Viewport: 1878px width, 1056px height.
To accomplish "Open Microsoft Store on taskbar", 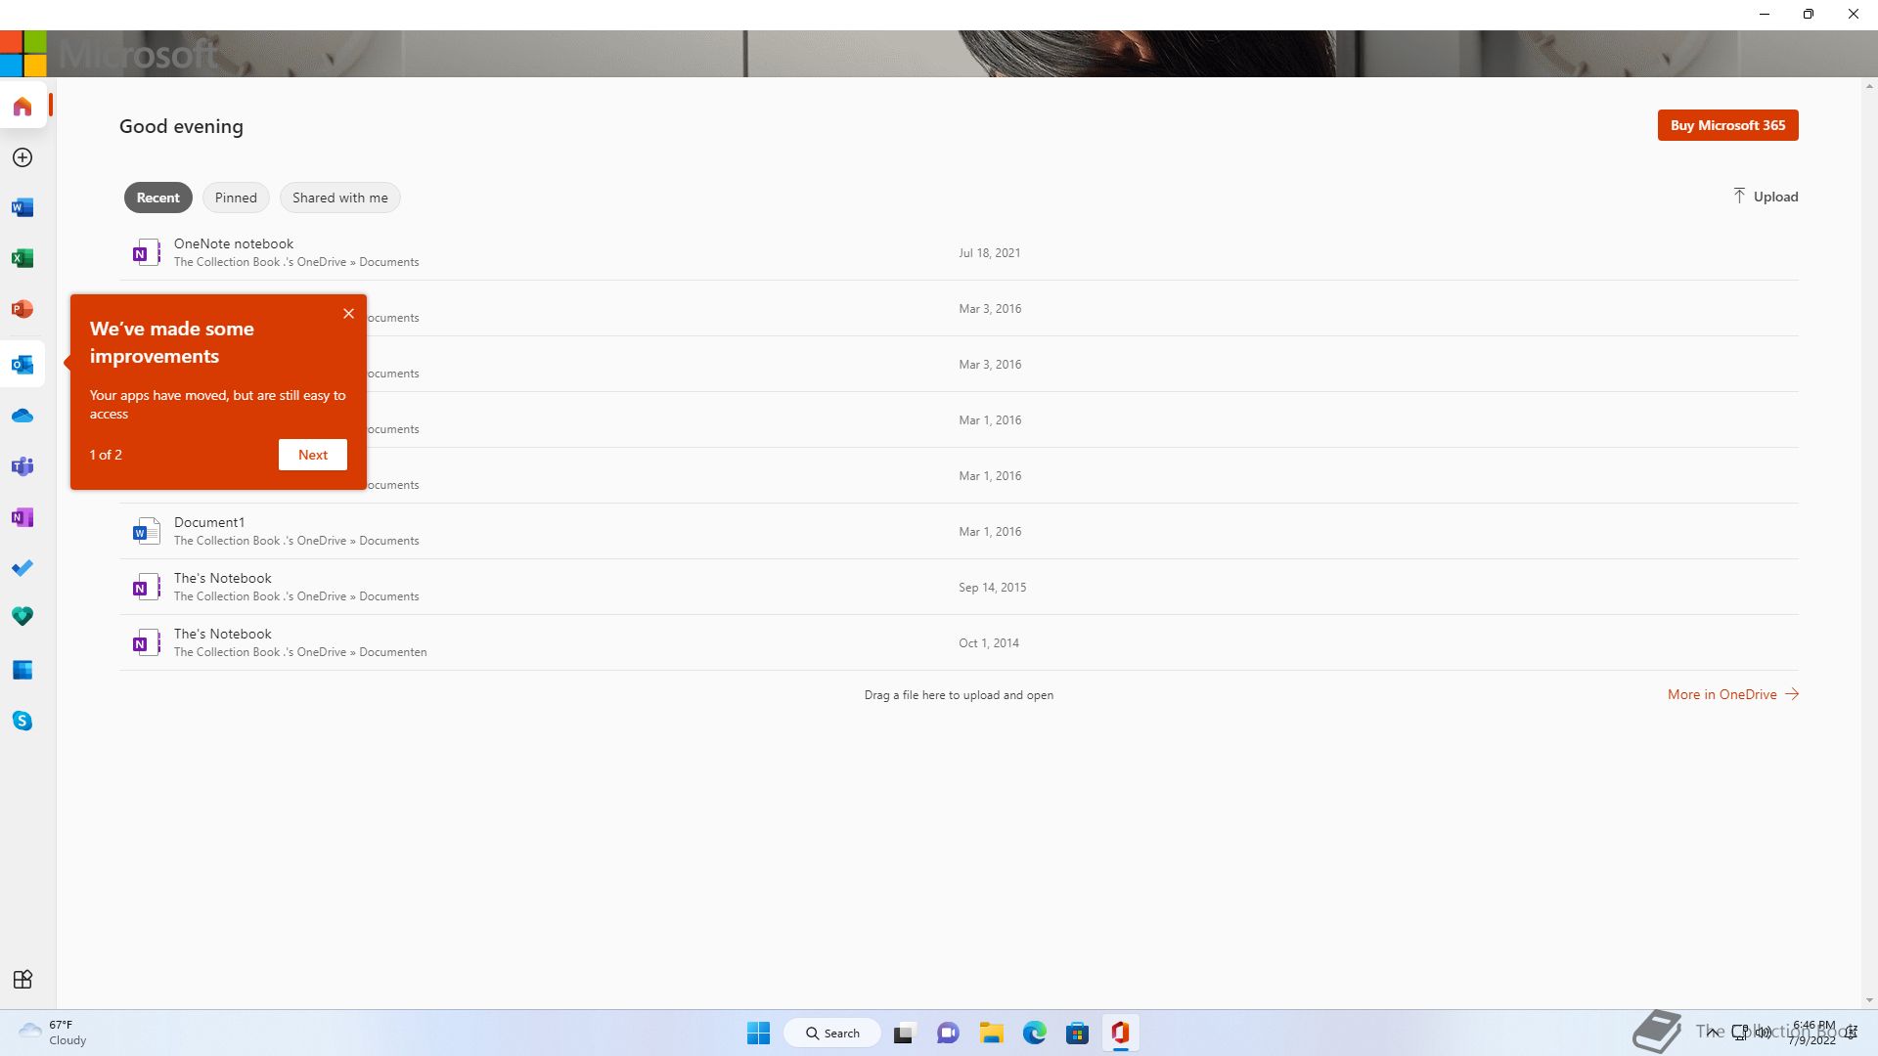I will pyautogui.click(x=1077, y=1033).
